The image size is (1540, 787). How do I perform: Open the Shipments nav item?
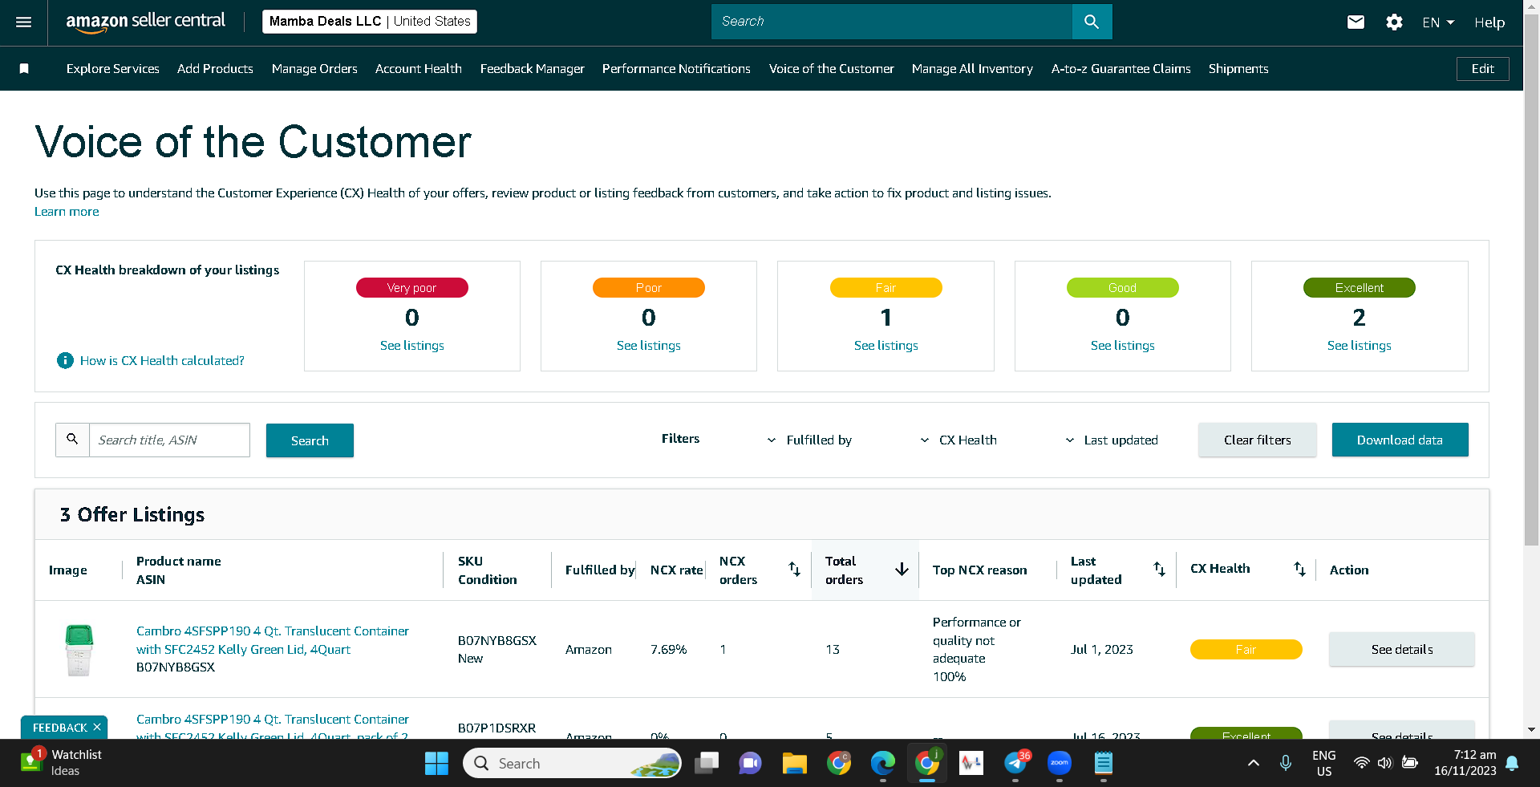tap(1238, 69)
